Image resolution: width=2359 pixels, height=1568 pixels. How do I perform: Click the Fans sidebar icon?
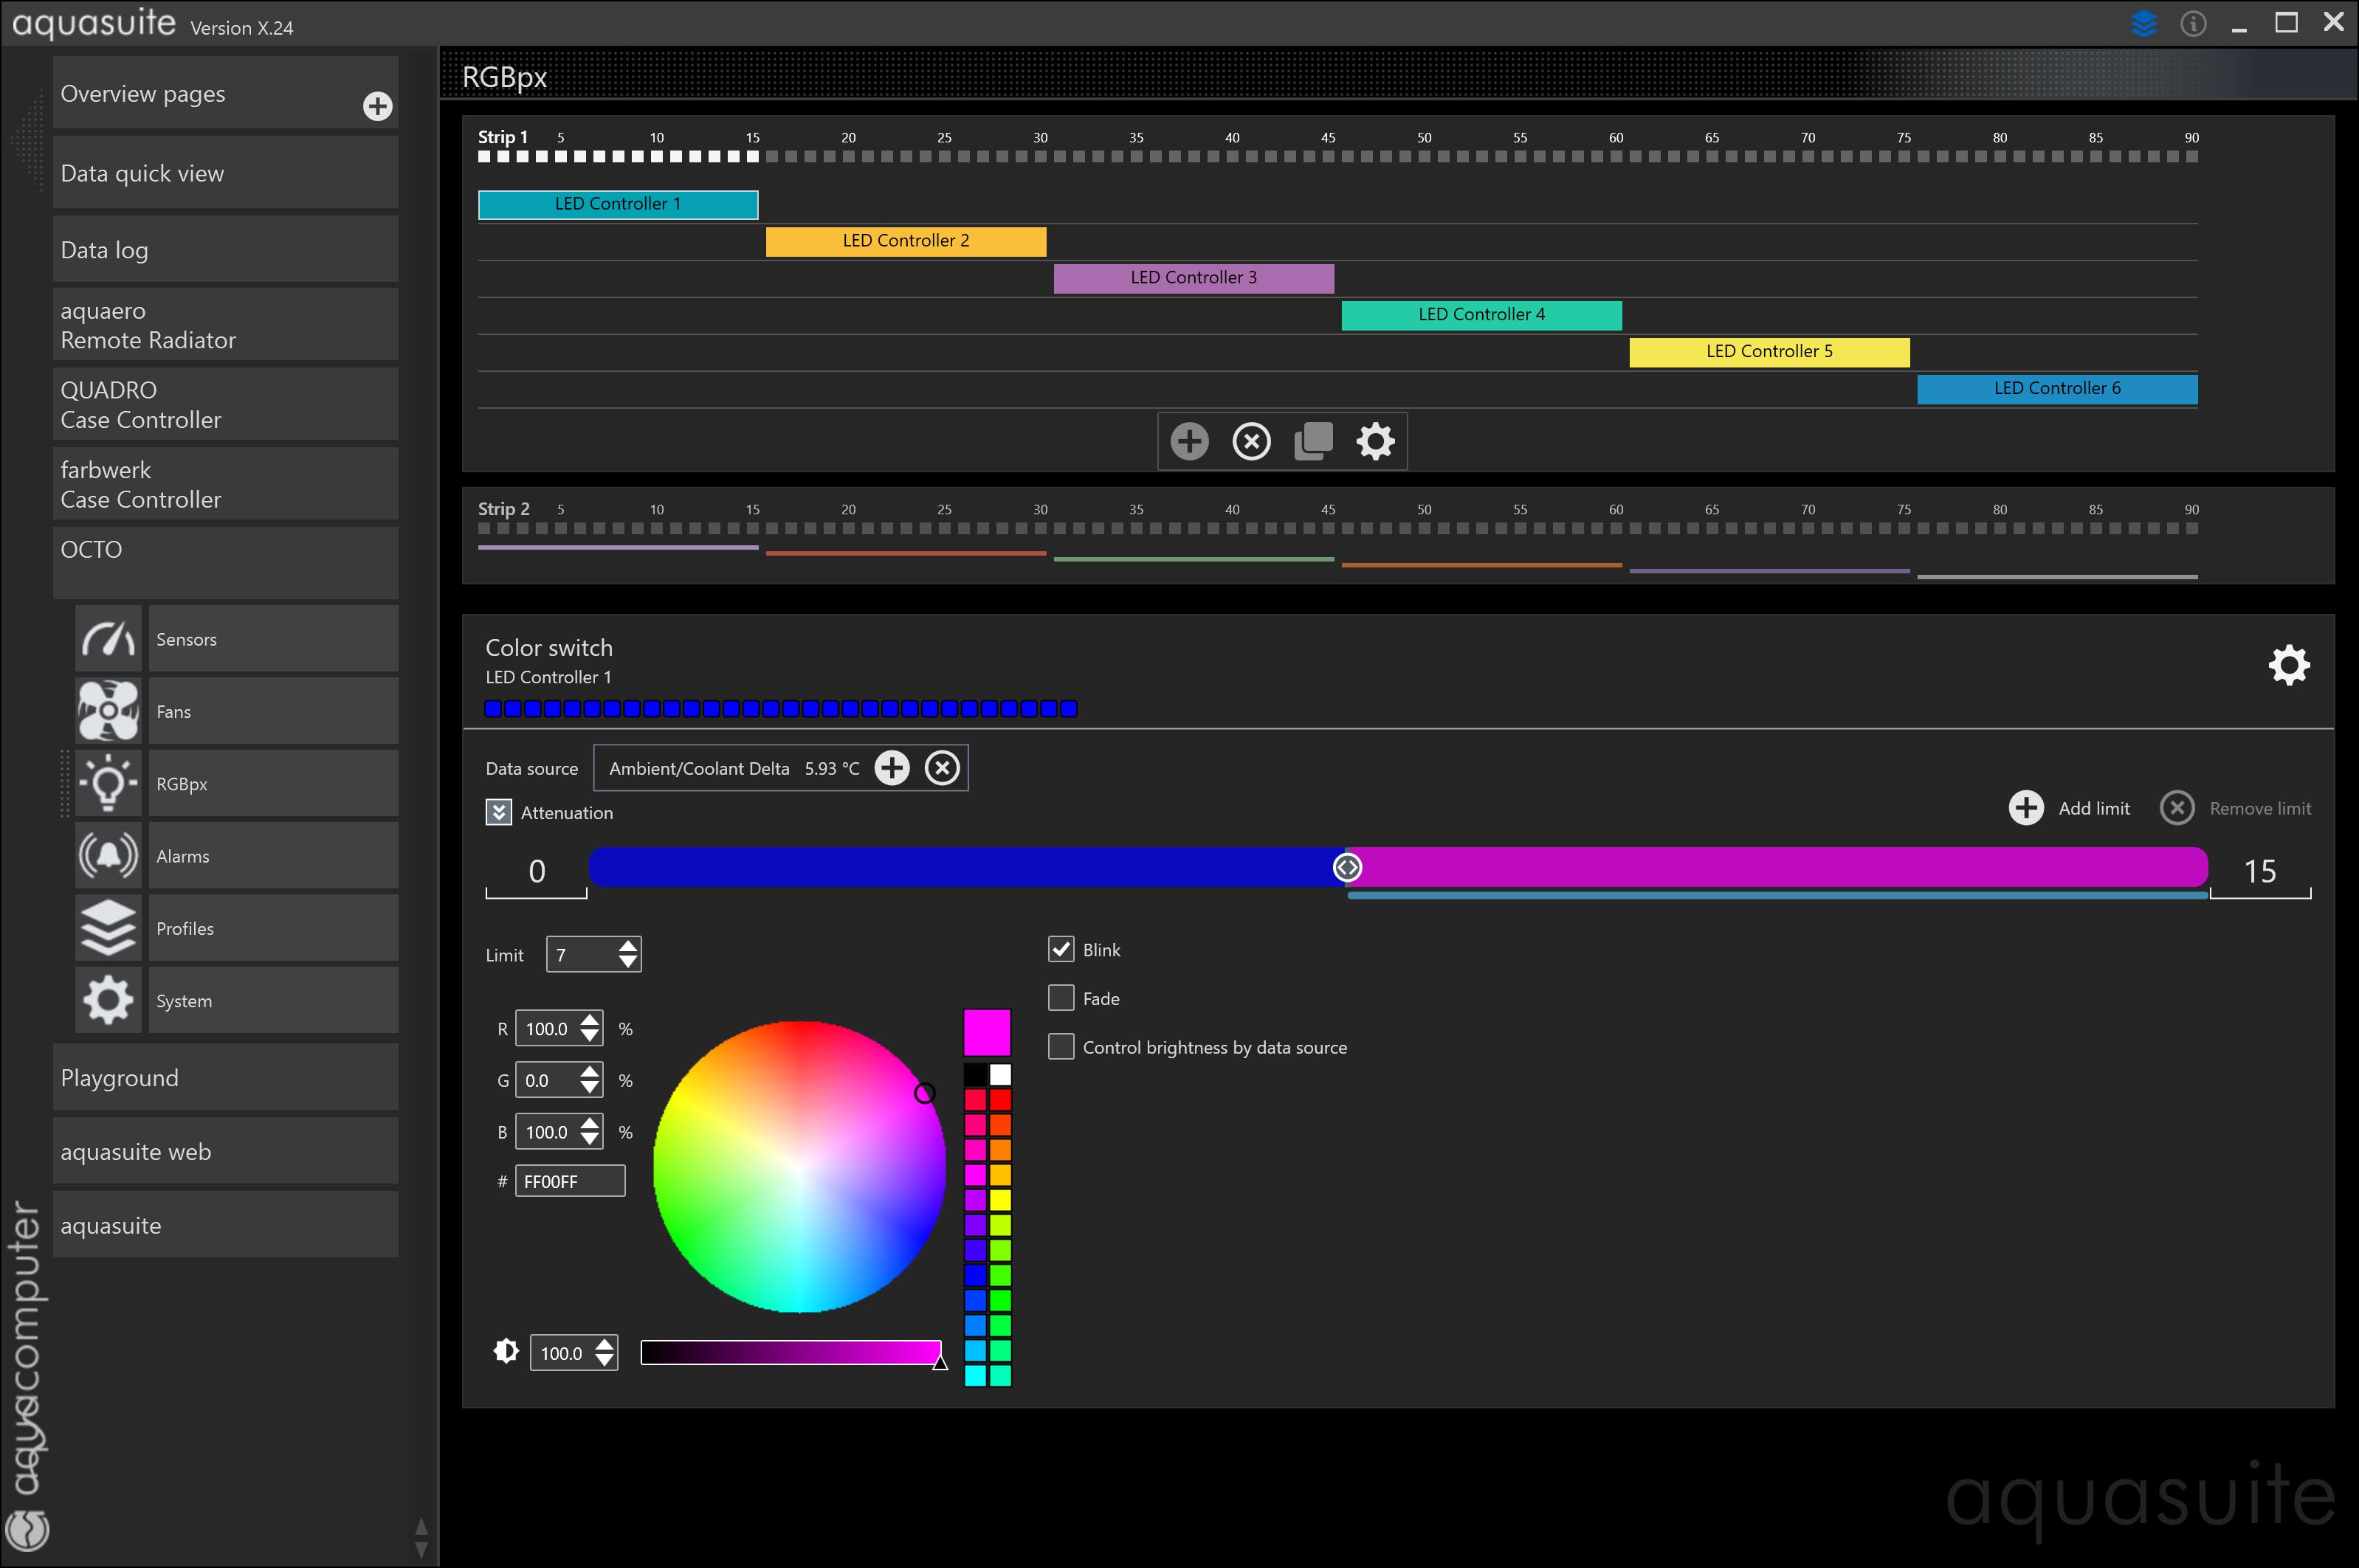(x=108, y=711)
